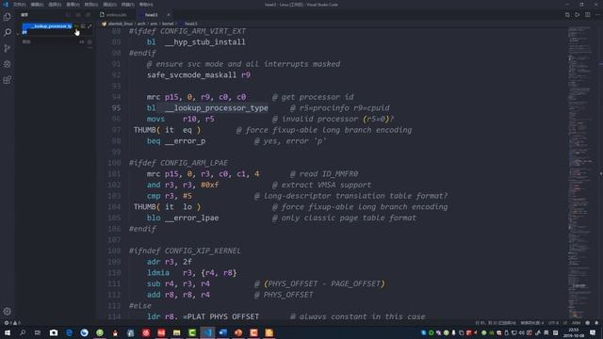
Task: Click the feedback smiley in the status bar
Action: (587, 323)
